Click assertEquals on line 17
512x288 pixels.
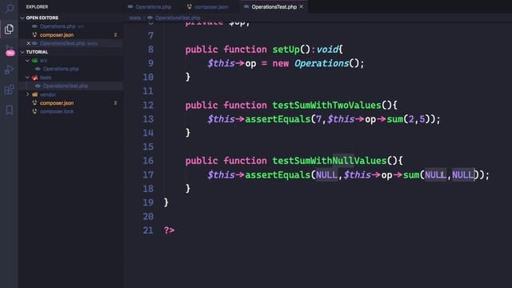tap(278, 175)
